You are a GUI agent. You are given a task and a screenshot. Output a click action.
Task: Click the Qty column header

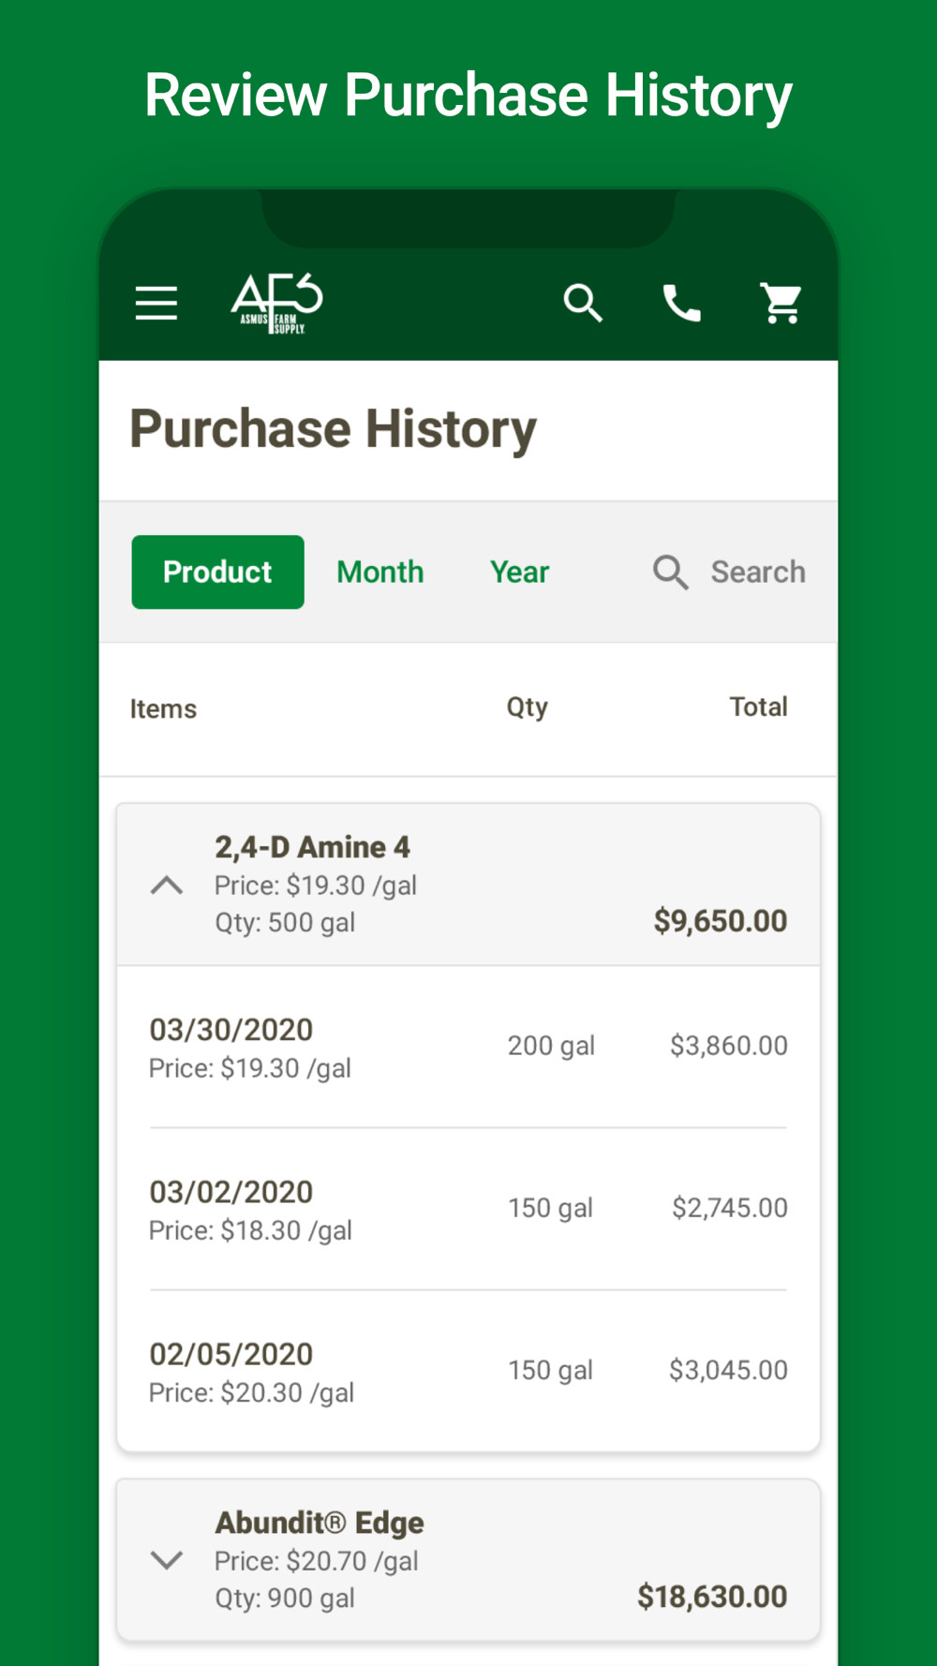click(x=528, y=707)
